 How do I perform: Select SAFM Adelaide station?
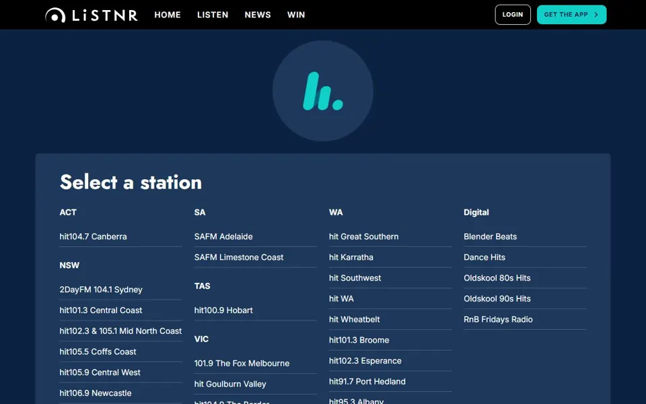click(223, 236)
